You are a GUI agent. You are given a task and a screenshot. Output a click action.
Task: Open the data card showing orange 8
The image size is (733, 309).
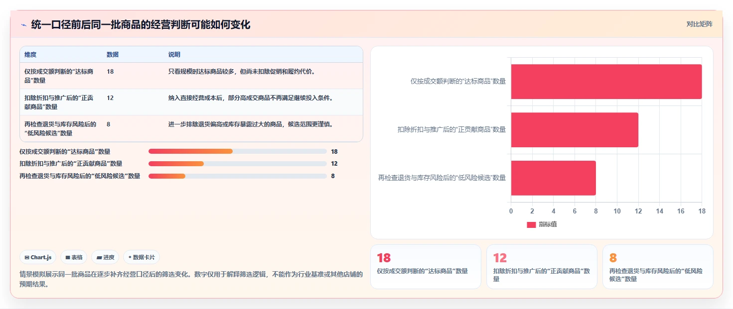pyautogui.click(x=658, y=267)
